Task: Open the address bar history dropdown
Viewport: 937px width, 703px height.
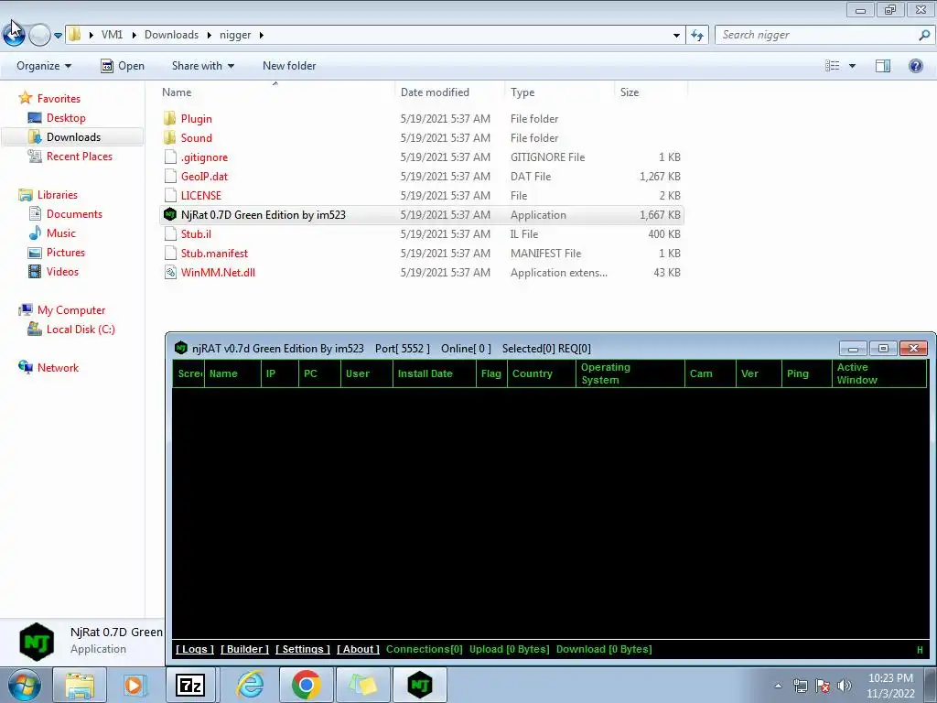Action: (x=676, y=36)
